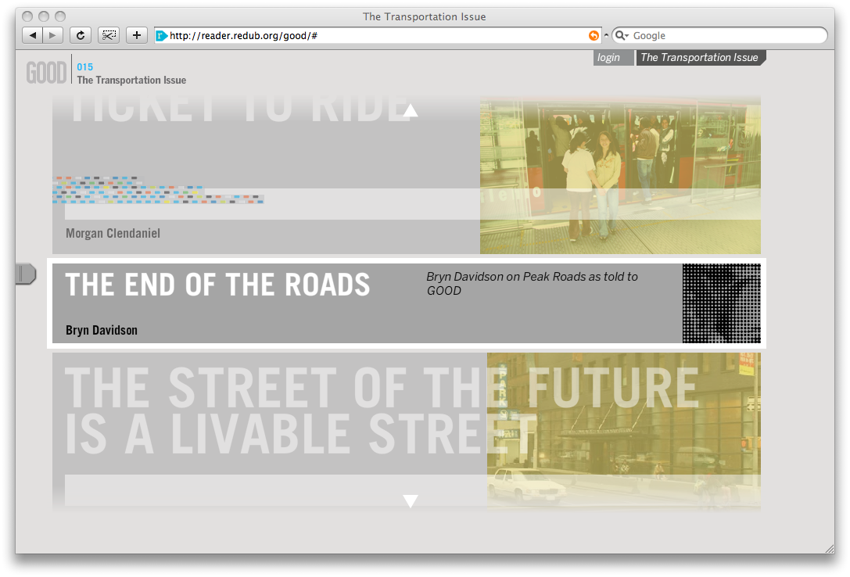Click the orange reload icon in the address bar
This screenshot has height=577, width=850.
pos(594,36)
